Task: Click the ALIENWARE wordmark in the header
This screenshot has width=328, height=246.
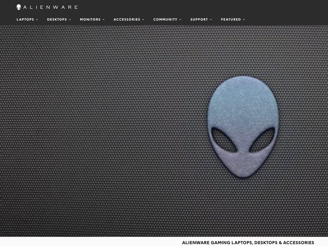Action: click(x=51, y=7)
